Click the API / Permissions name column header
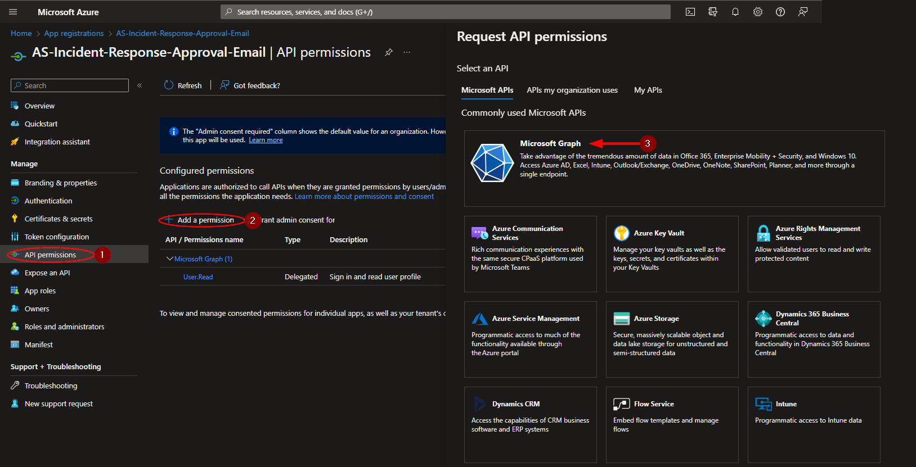 204,239
